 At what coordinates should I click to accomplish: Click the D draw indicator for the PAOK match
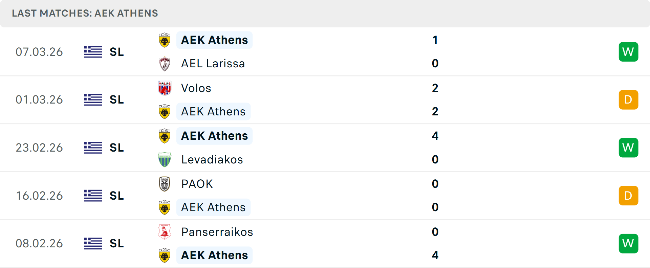(628, 195)
